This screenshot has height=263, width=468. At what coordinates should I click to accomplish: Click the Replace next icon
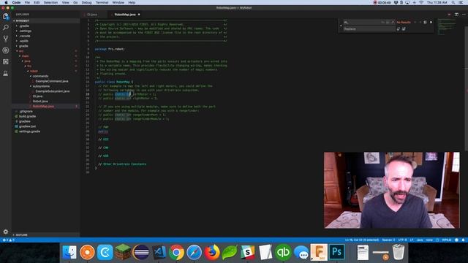tap(398, 29)
